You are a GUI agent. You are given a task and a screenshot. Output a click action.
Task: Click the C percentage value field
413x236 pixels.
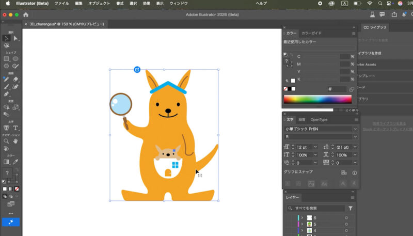pyautogui.click(x=345, y=56)
